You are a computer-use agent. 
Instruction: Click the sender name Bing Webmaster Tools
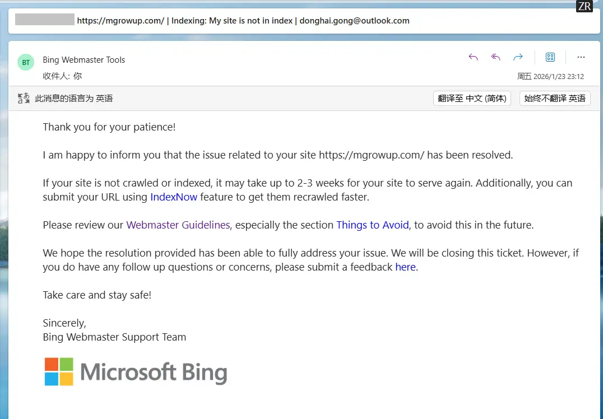[x=84, y=60]
